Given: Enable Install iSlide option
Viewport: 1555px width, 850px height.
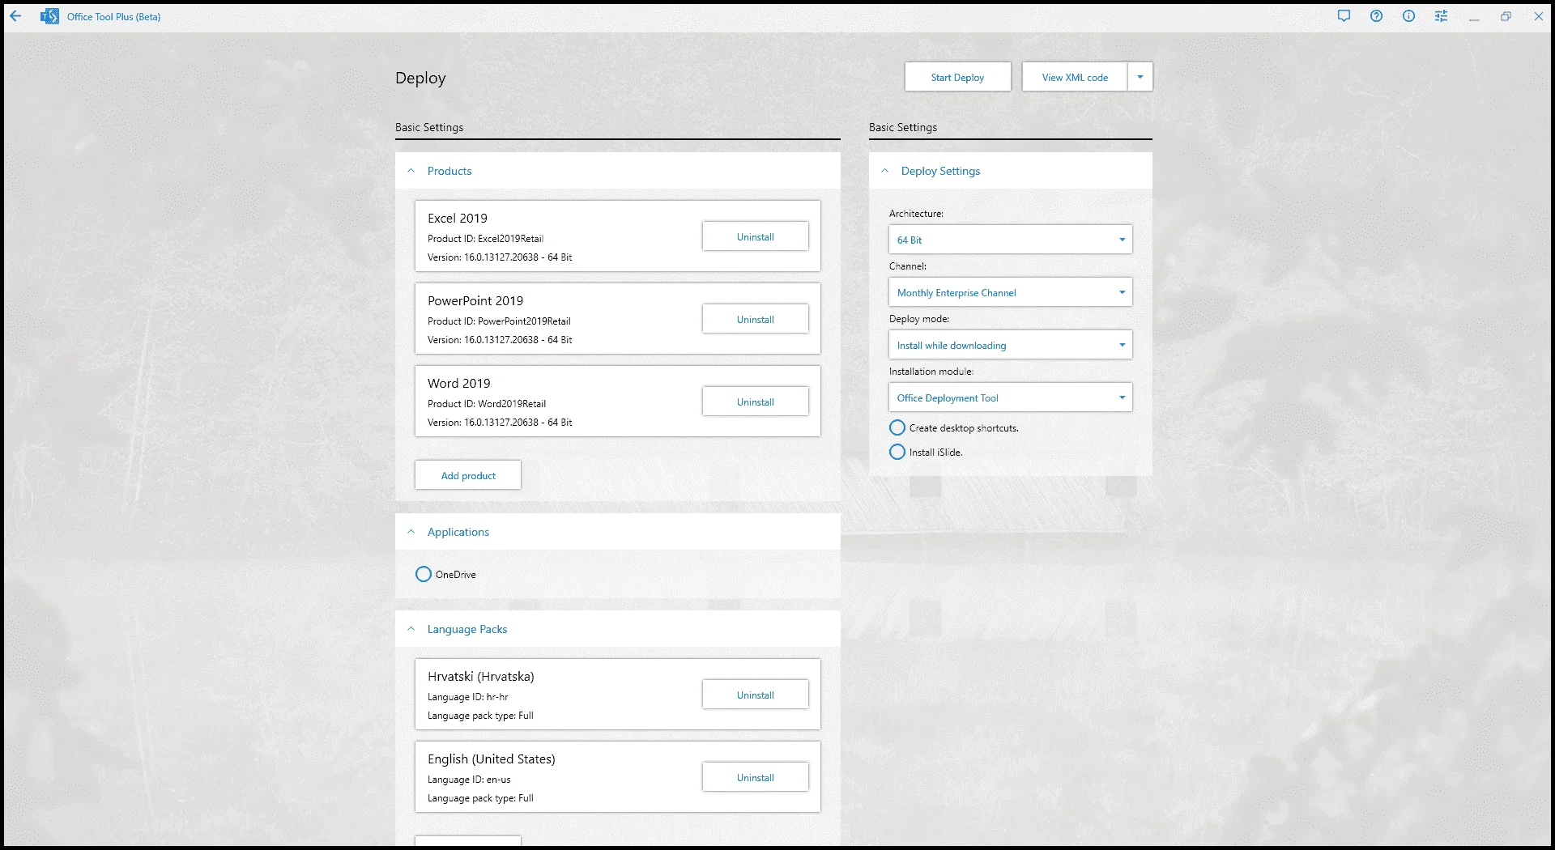Looking at the screenshot, I should (x=897, y=452).
